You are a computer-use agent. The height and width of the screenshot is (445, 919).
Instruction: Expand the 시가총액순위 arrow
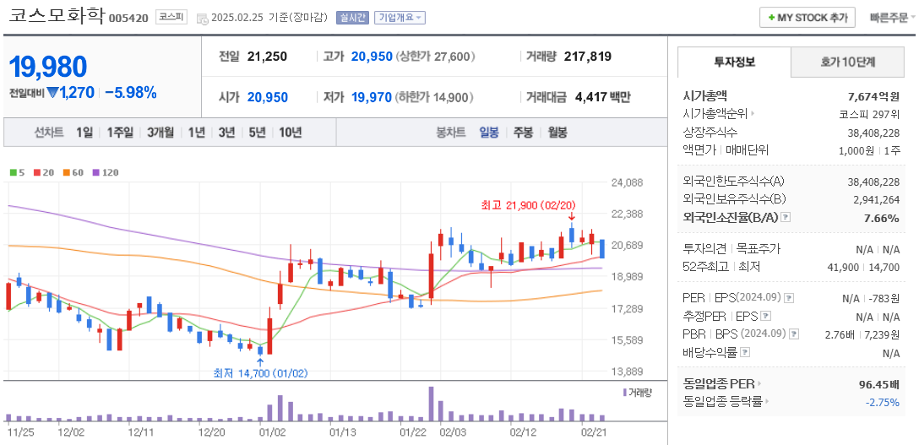pos(752,114)
